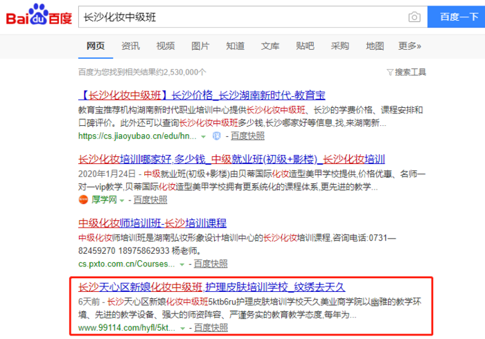Click snippet date 2020年1月24日
Image resolution: width=485 pixels, height=339 pixels.
coord(107,174)
